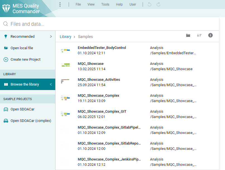Screen dimensions: 225x170
Task: Open the three-dot overflow menu in the header
Action: pos(60,4)
